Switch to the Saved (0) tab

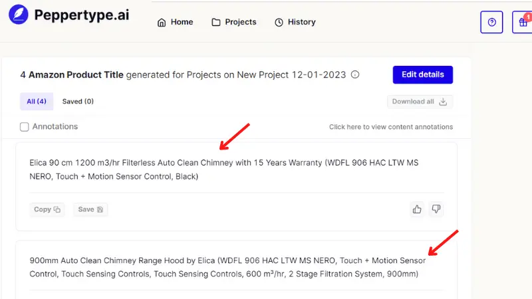pyautogui.click(x=78, y=102)
